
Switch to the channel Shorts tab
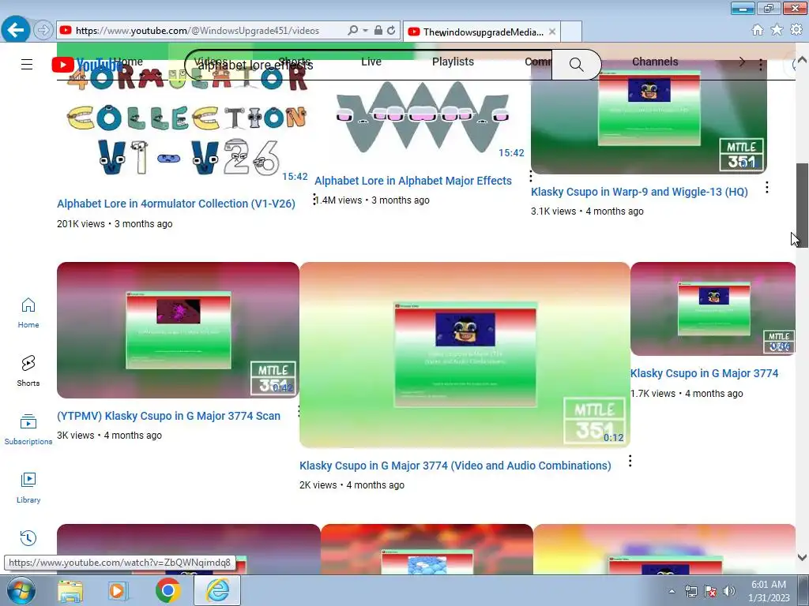294,62
